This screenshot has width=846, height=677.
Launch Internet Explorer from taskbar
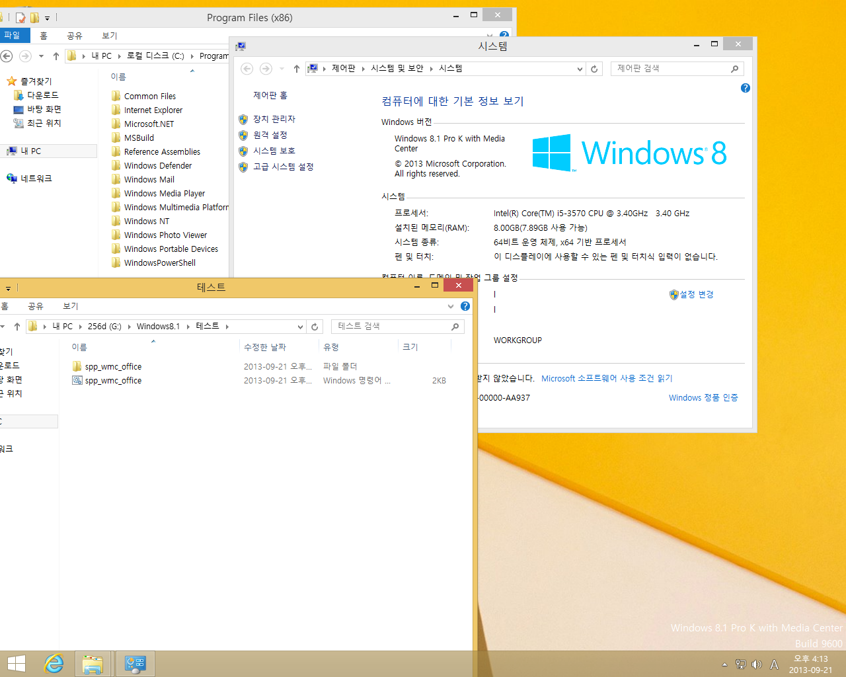click(54, 664)
